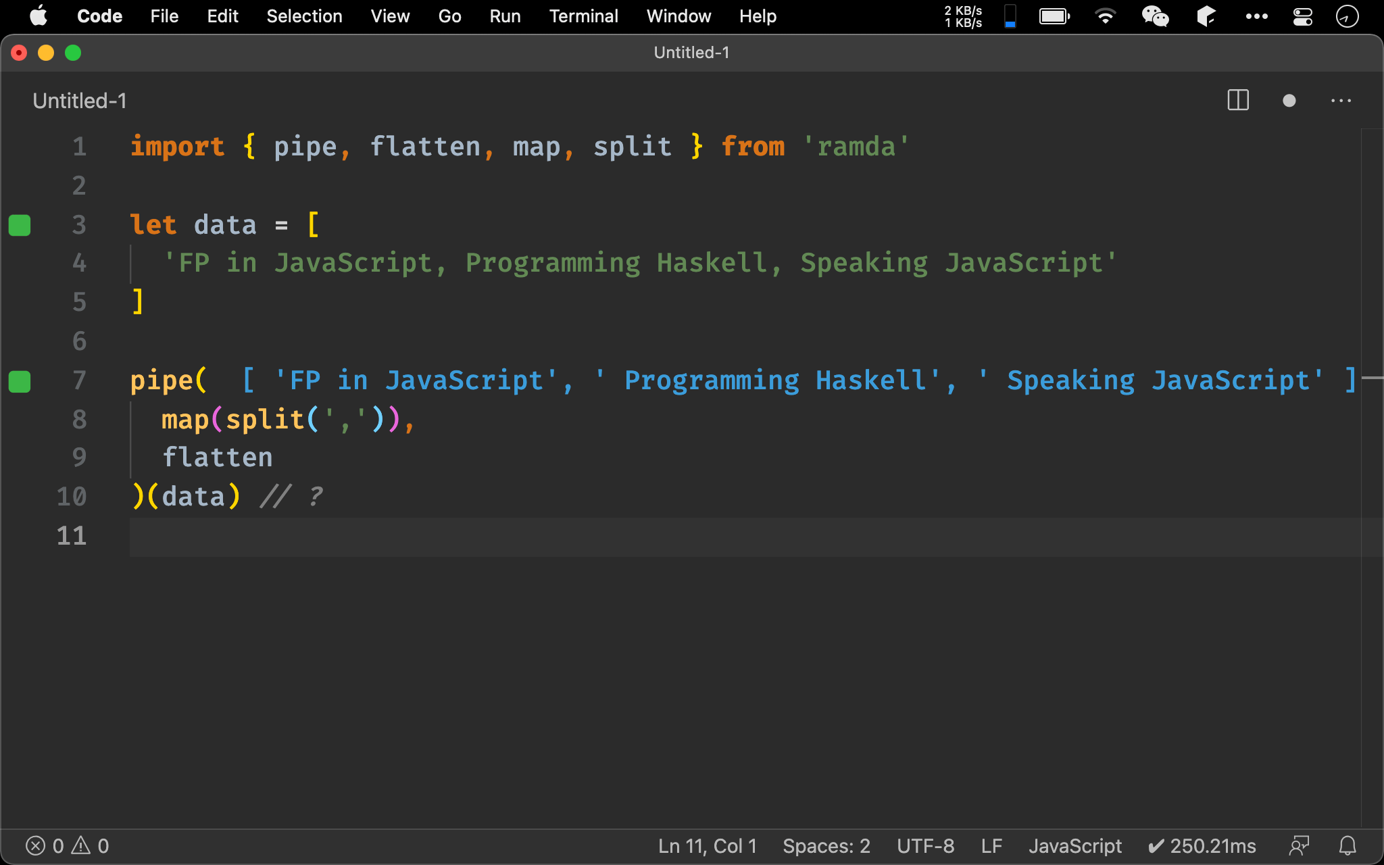Open the editor More Actions ellipsis
This screenshot has width=1384, height=865.
1341,101
